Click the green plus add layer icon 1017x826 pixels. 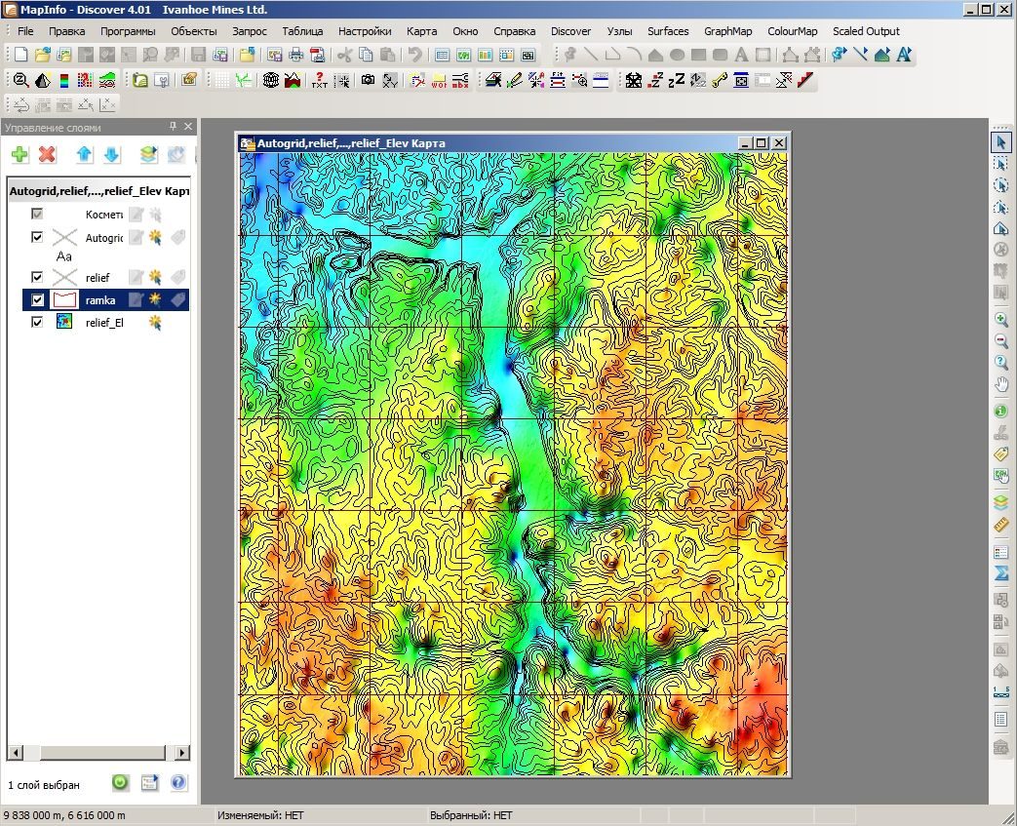20,154
